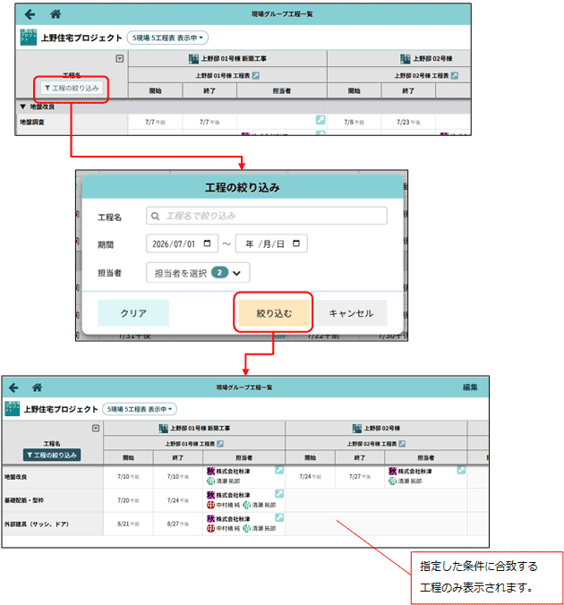The width and height of the screenshot is (564, 605).
Task: Collapse the 地盤改良 group row triangle
Action: (x=22, y=107)
